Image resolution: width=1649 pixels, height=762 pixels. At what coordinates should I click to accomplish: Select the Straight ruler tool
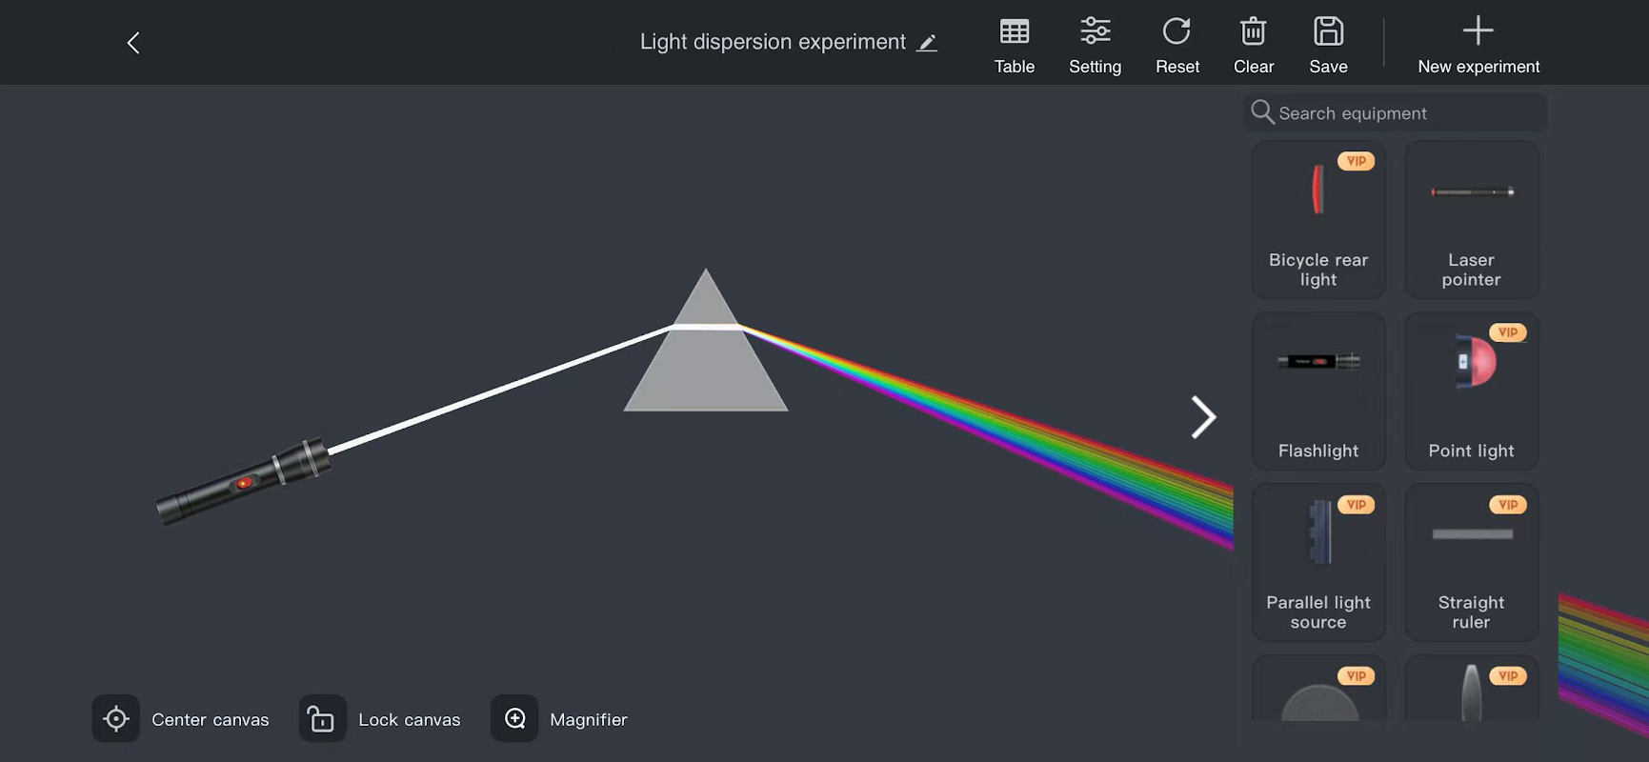[x=1471, y=562]
